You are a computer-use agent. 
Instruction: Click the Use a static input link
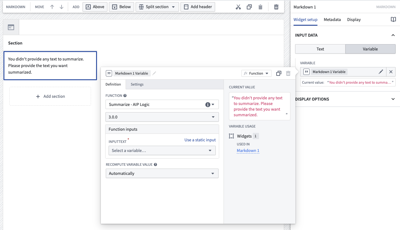point(200,140)
